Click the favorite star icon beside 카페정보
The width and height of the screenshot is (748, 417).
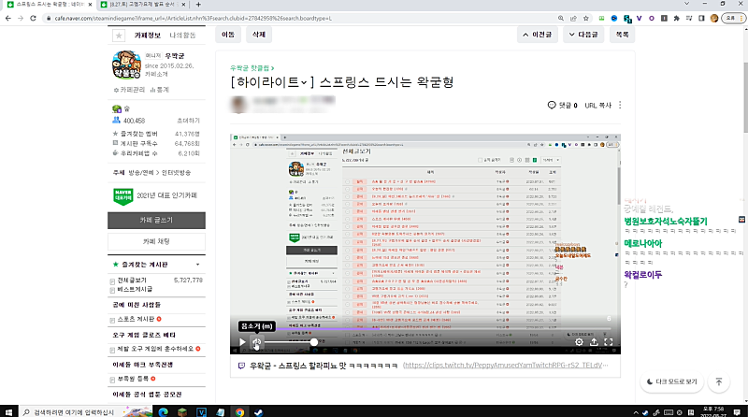point(119,35)
